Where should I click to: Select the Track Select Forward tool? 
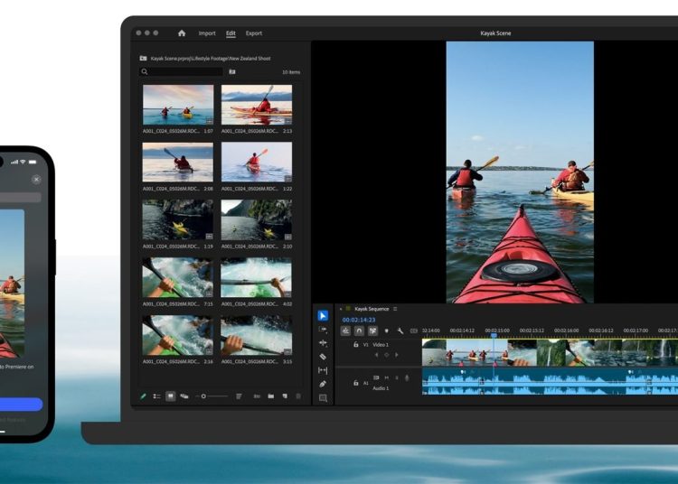(323, 330)
